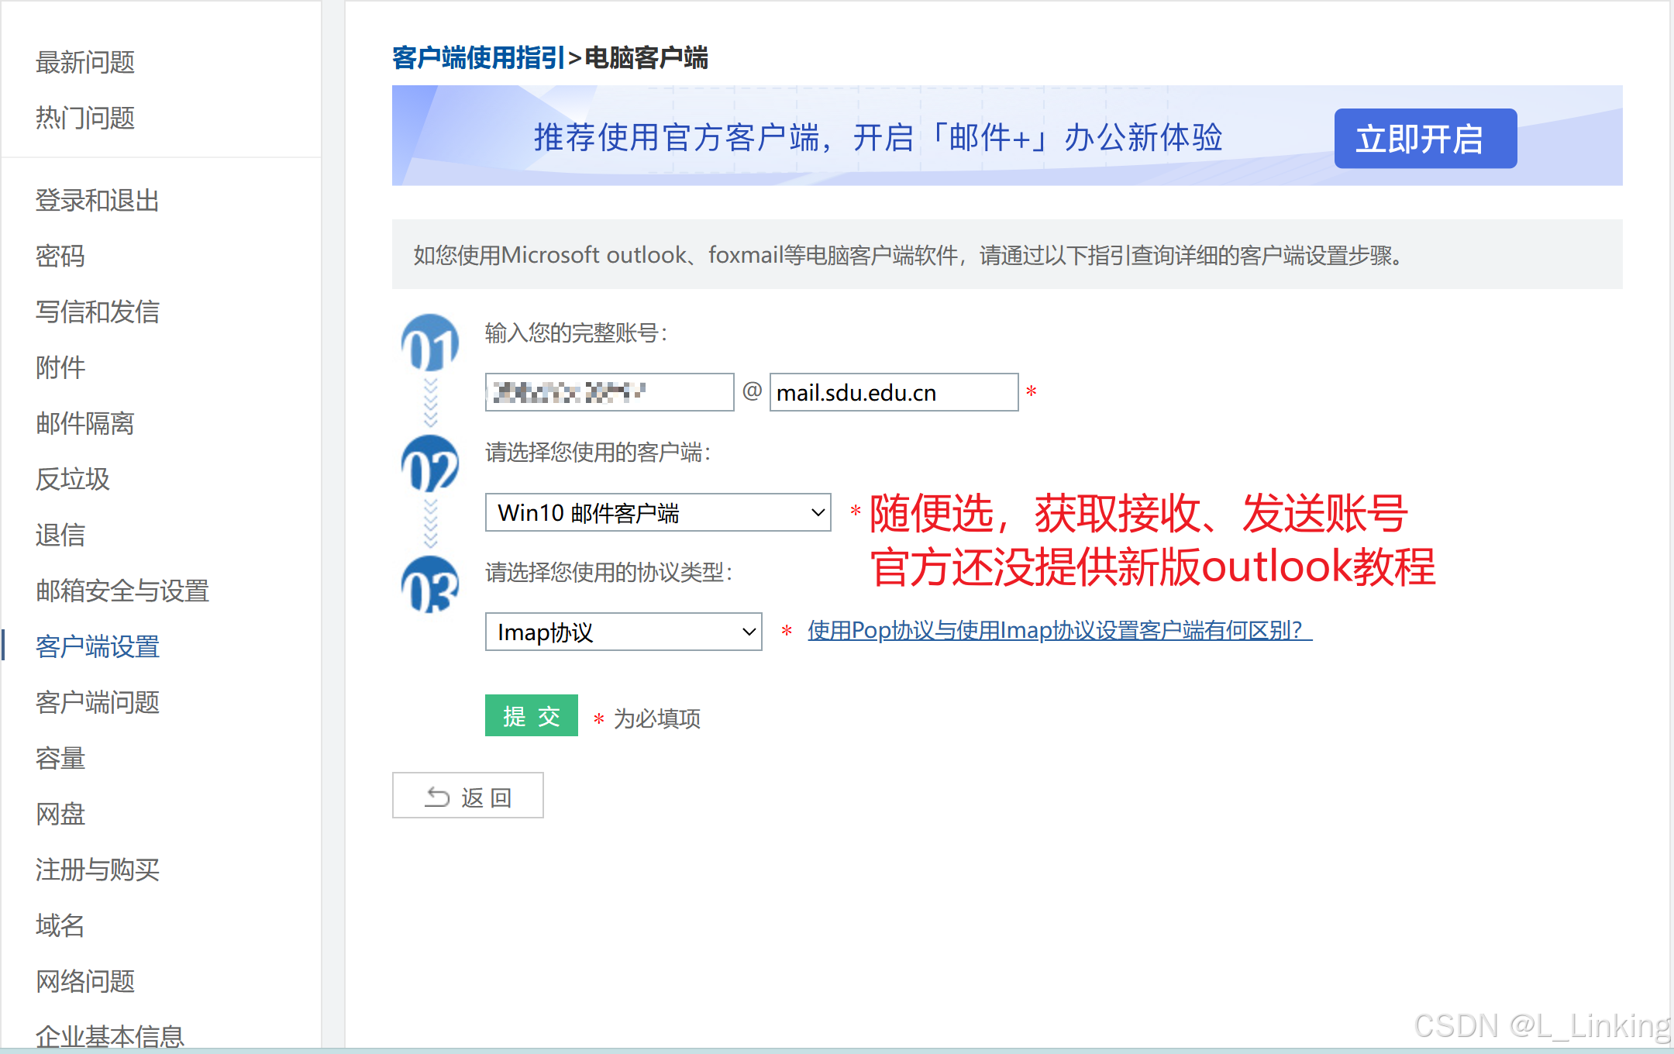Open 最新问题 in the sidebar
Image resolution: width=1674 pixels, height=1054 pixels.
point(85,62)
